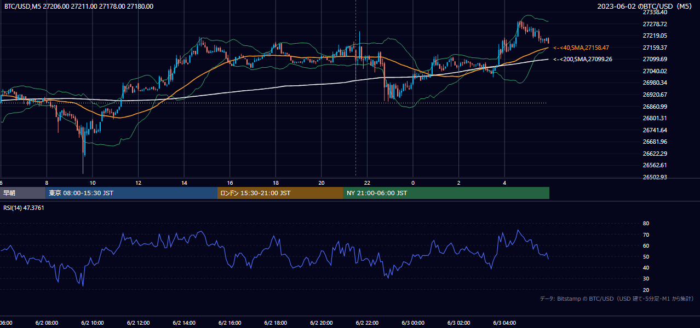
Task: Click the '2023-06-02 のBTC/USD (M5)' chart title
Action: [x=646, y=7]
